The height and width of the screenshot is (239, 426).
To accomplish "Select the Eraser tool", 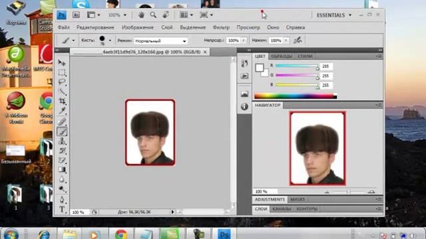I will 62,160.
